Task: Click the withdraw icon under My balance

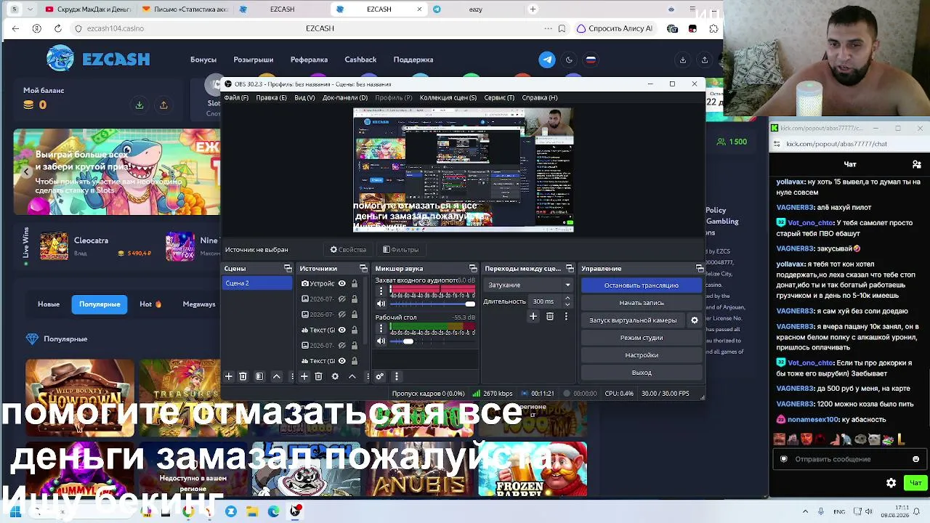Action: (x=163, y=105)
